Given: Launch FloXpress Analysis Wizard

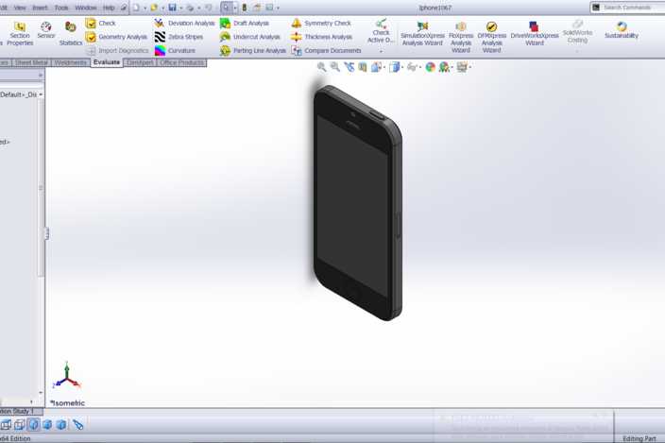Looking at the screenshot, I should pyautogui.click(x=461, y=37).
